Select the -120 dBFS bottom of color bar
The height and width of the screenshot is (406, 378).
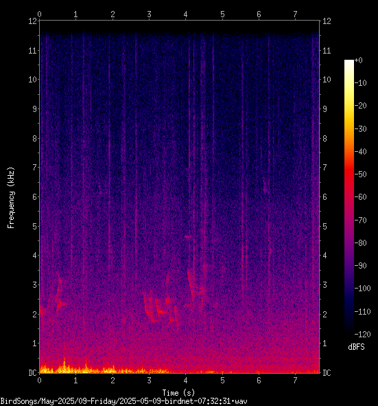pyautogui.click(x=349, y=330)
